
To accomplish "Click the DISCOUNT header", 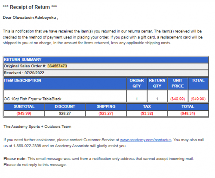I will [65, 107].
